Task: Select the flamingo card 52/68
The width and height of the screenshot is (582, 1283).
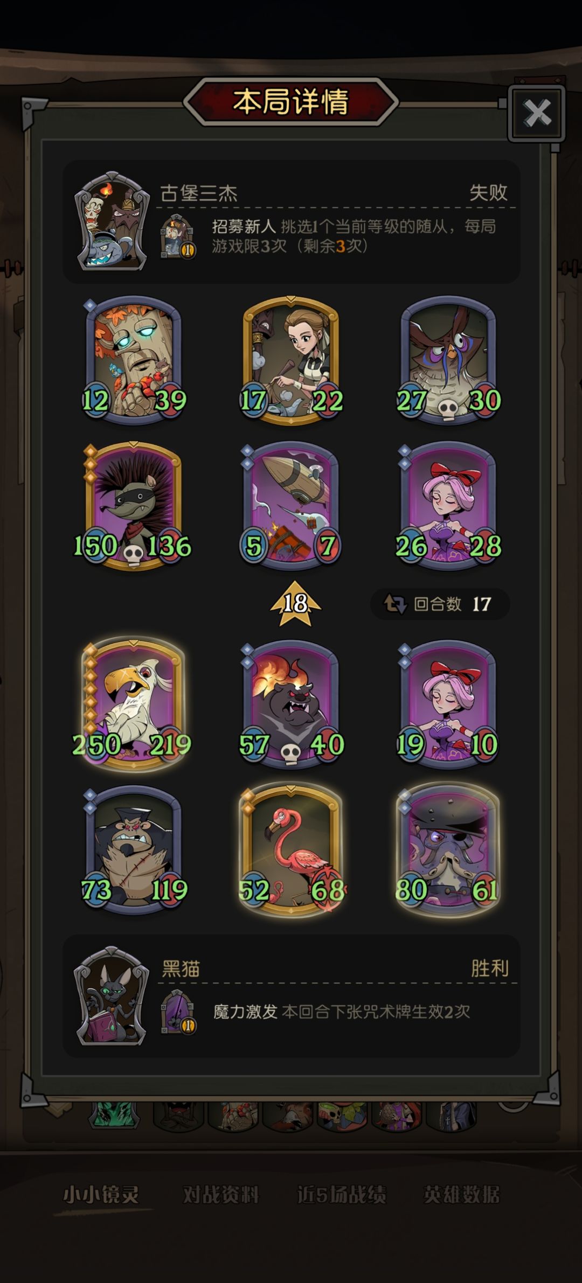Action: click(x=291, y=850)
